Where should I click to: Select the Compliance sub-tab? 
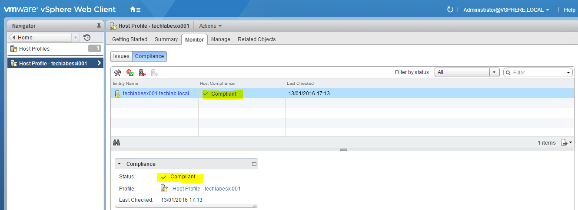[x=149, y=56]
